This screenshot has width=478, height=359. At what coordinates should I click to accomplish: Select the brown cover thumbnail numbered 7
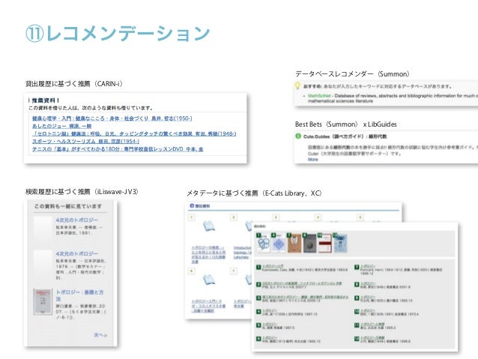[x=294, y=244]
